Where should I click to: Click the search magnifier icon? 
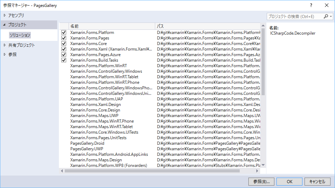(326, 16)
